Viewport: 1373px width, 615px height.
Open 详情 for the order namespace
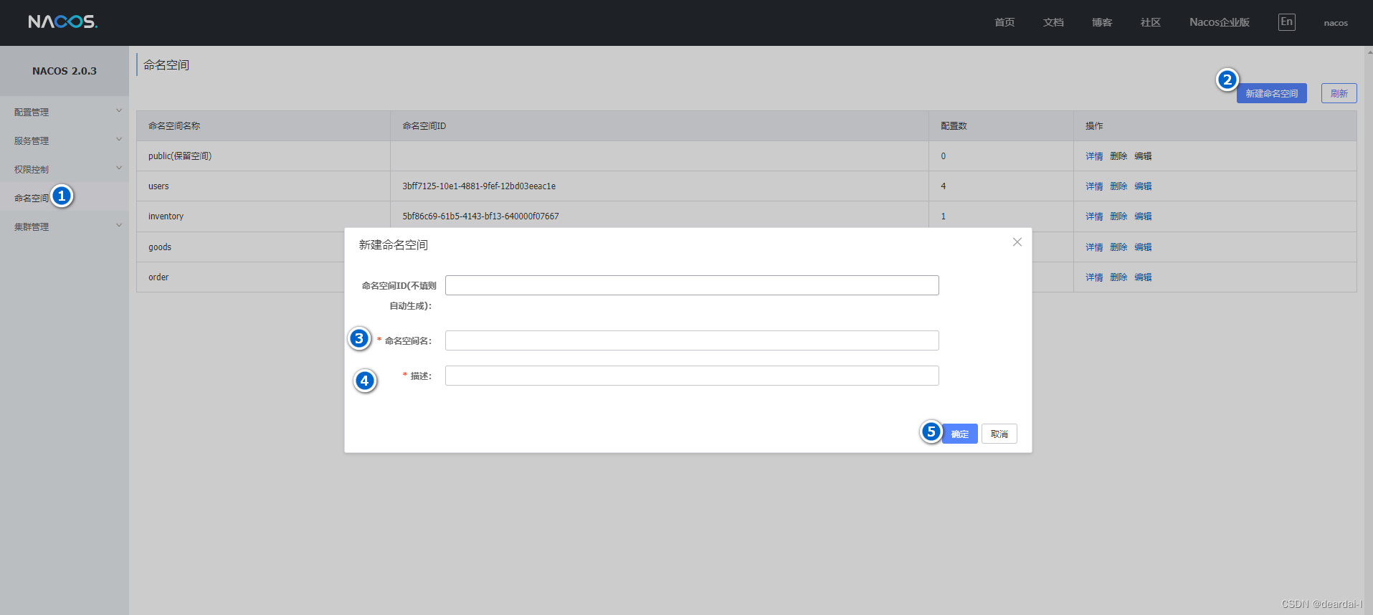1094,277
